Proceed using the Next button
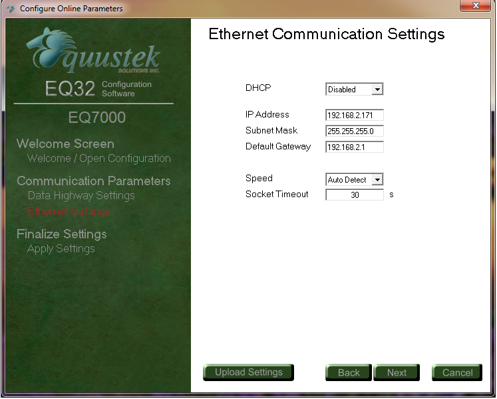The height and width of the screenshot is (399, 497). [397, 372]
